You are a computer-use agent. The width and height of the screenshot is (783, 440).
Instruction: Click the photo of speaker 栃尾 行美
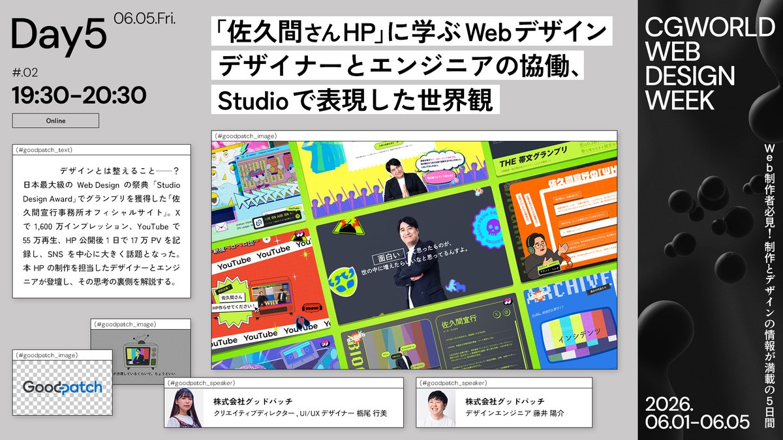click(184, 408)
